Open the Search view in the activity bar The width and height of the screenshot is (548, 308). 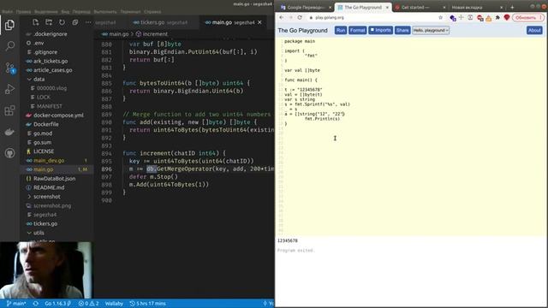(x=9, y=45)
